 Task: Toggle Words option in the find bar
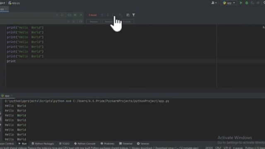(75, 15)
